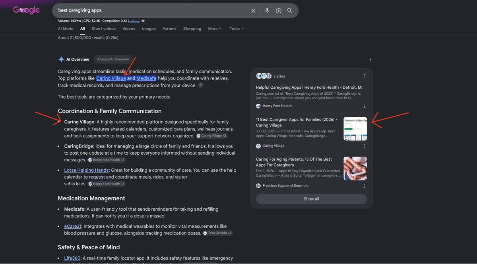Open the trend chart icon next to Competition
The height and width of the screenshot is (264, 477).
pyautogui.click(x=134, y=21)
